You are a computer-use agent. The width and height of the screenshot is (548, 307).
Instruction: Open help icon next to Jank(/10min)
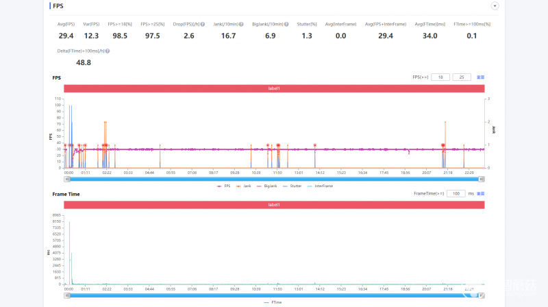[x=241, y=24]
